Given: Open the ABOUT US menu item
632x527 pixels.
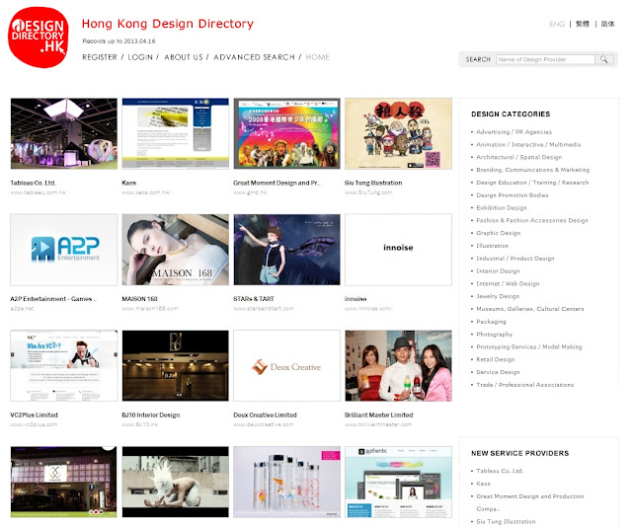Looking at the screenshot, I should click(x=184, y=57).
